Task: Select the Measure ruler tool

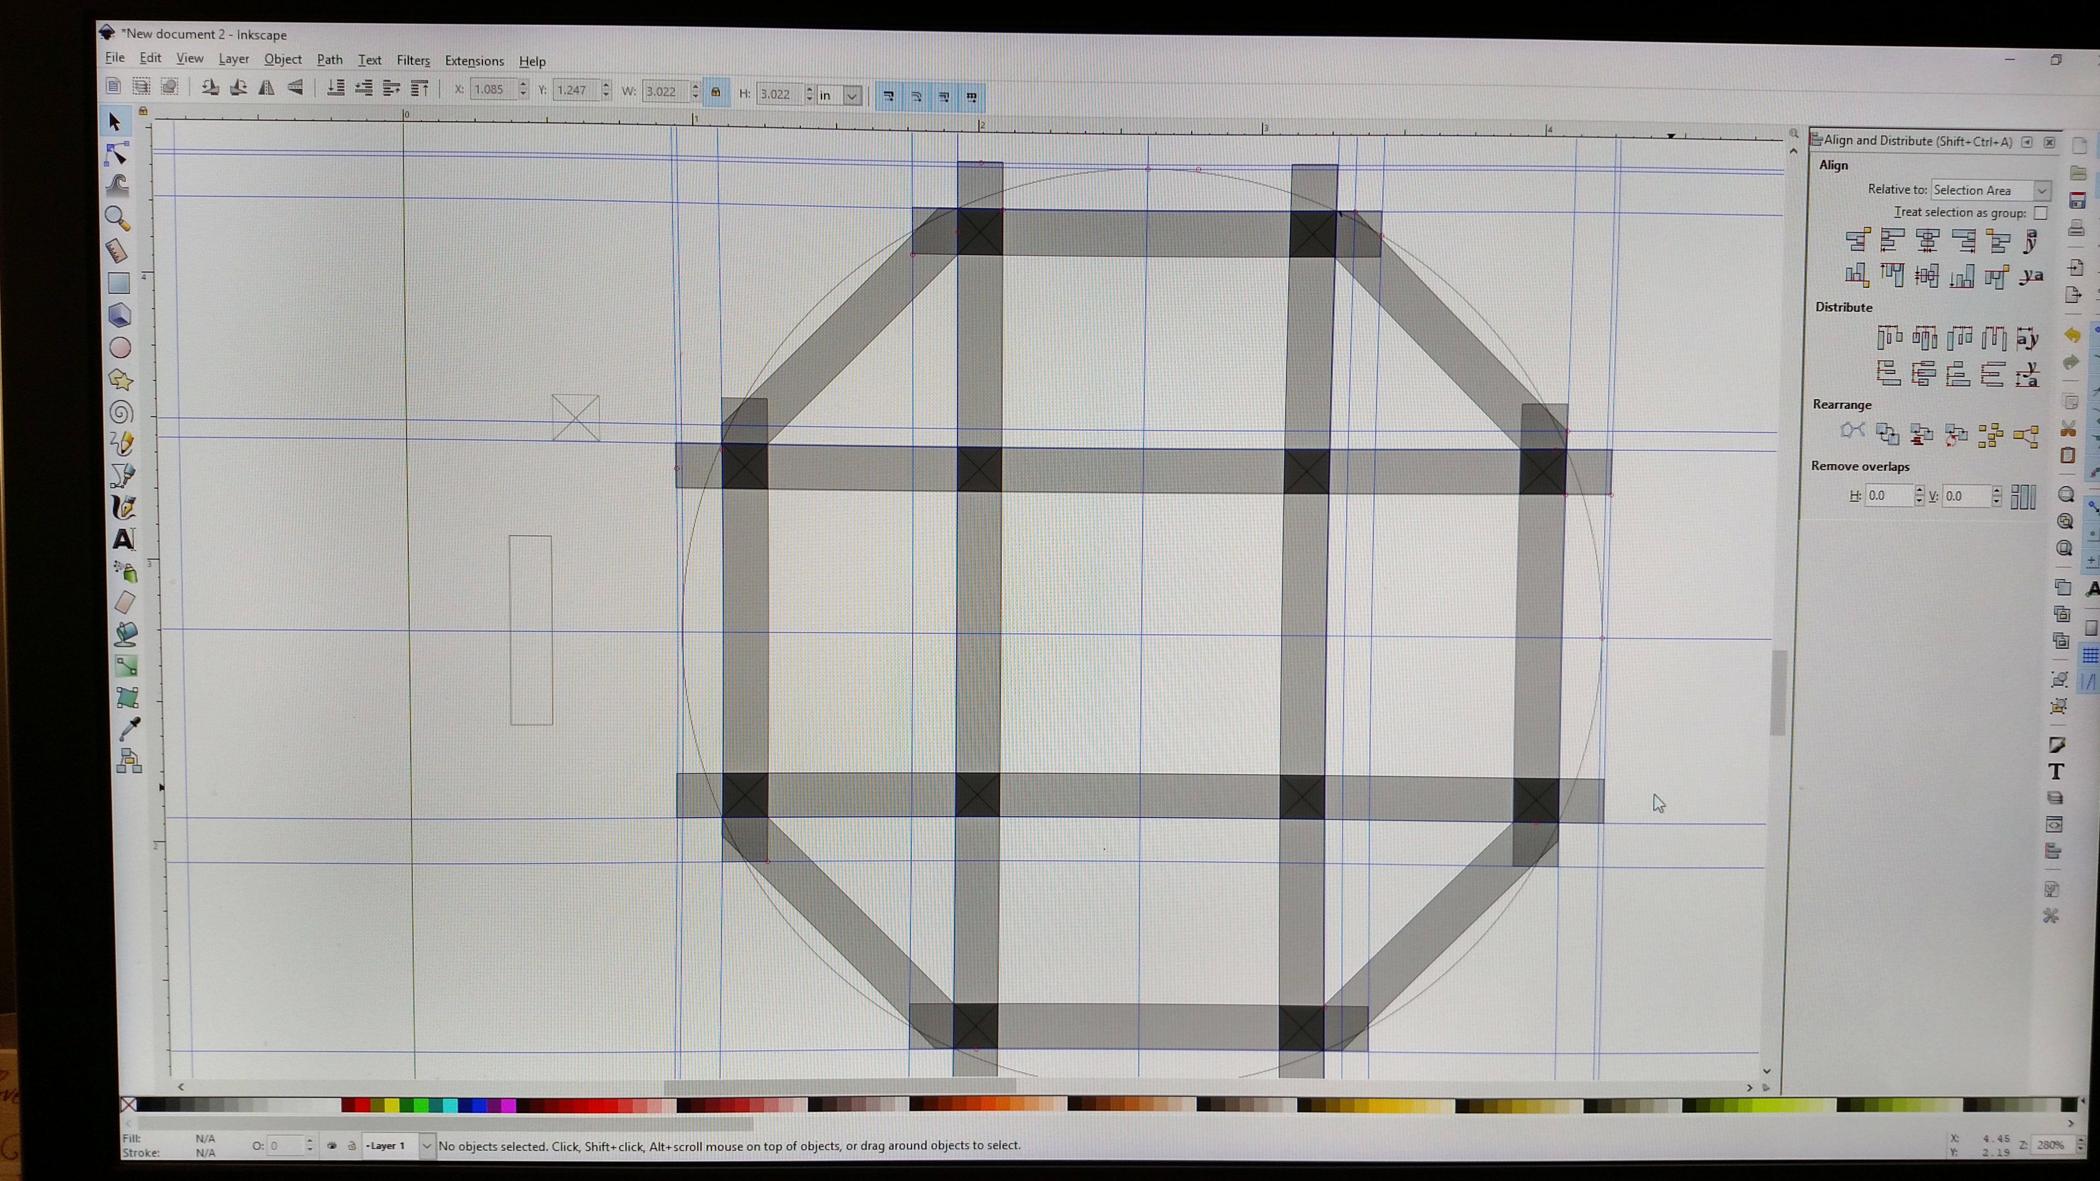Action: click(x=118, y=250)
